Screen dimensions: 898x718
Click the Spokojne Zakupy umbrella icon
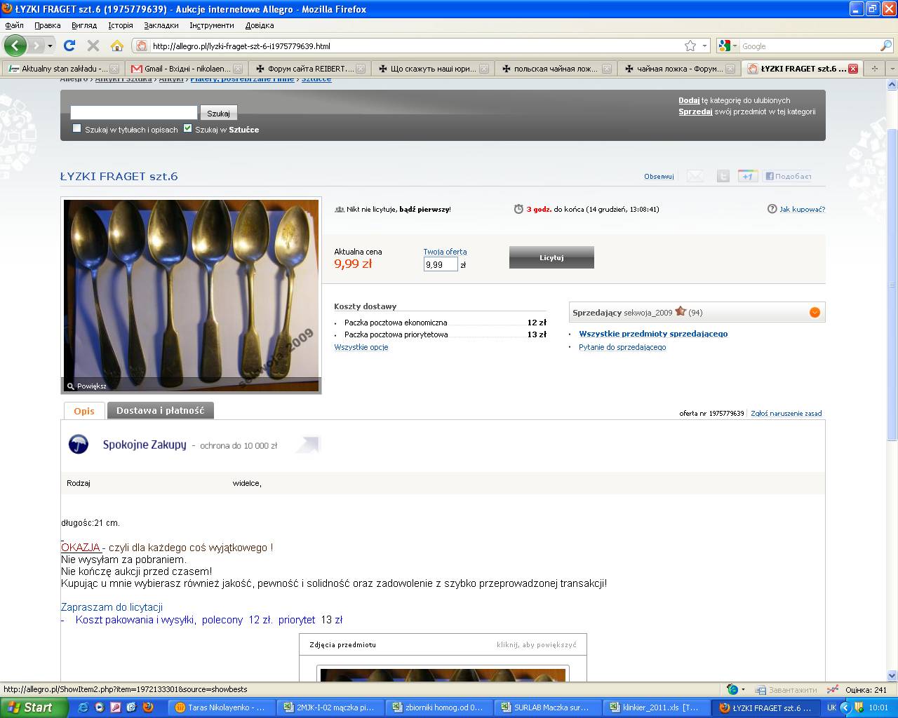pyautogui.click(x=79, y=444)
